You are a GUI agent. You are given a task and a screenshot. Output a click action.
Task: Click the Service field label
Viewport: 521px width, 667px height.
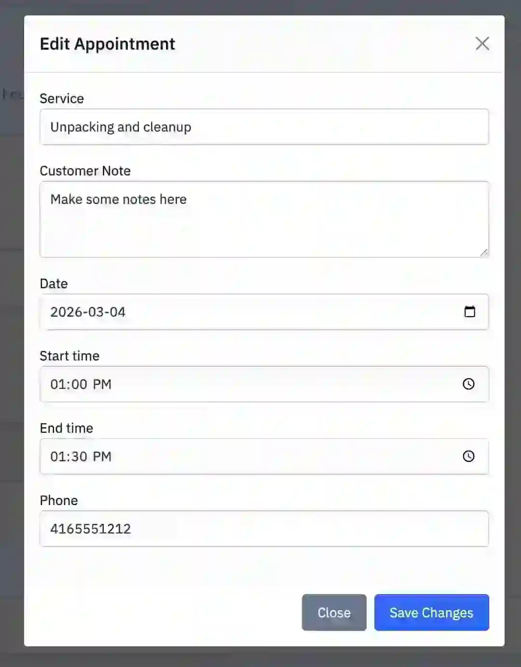point(62,98)
